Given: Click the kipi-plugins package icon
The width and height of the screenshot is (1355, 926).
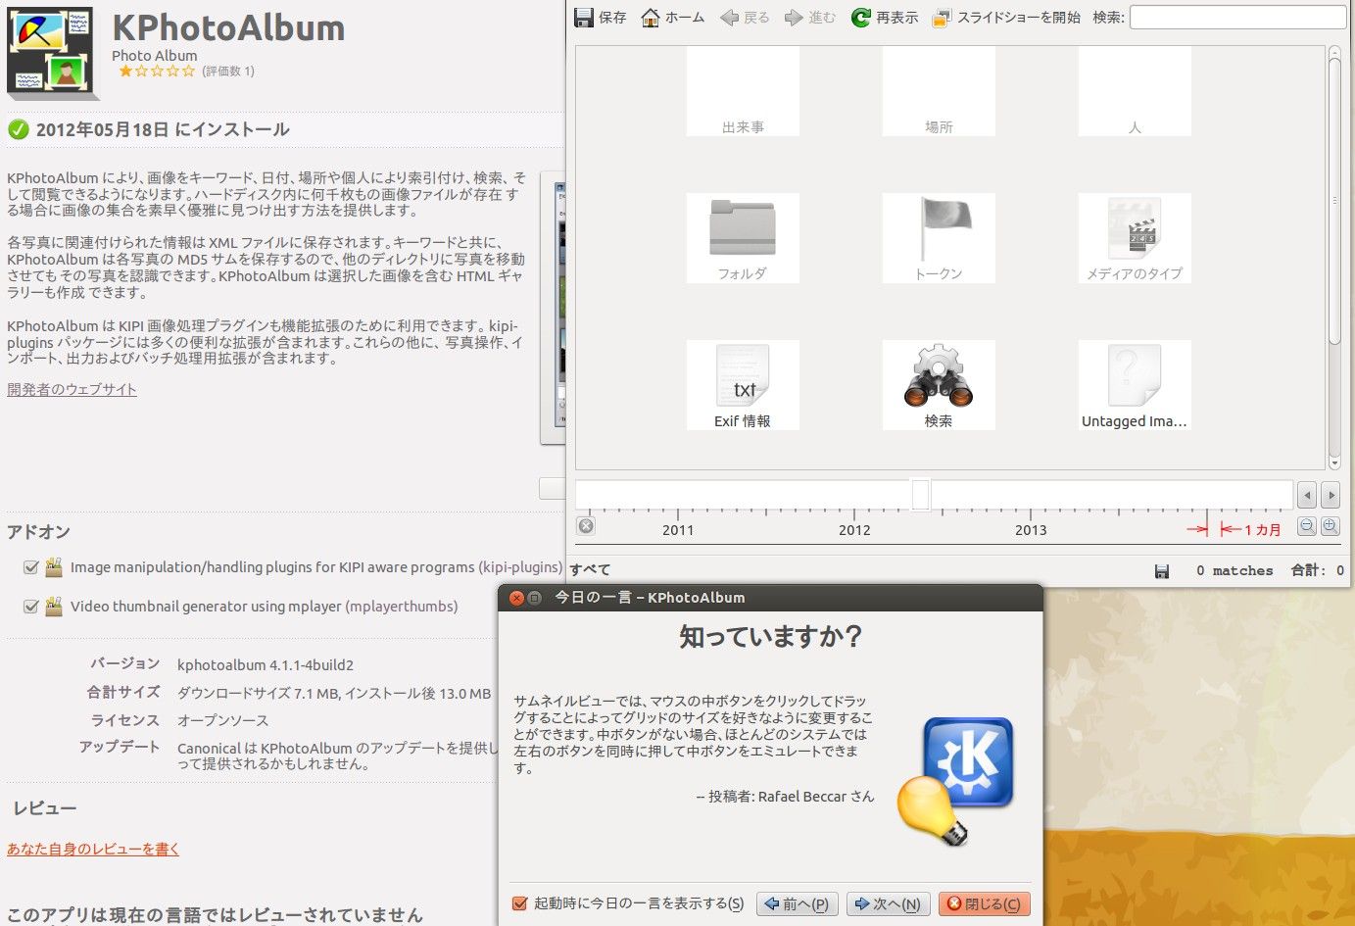Looking at the screenshot, I should tap(54, 567).
